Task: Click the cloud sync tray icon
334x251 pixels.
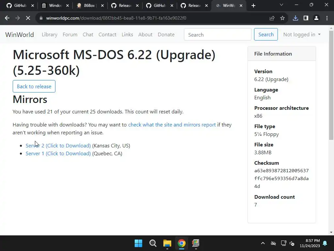Action: 273,243
